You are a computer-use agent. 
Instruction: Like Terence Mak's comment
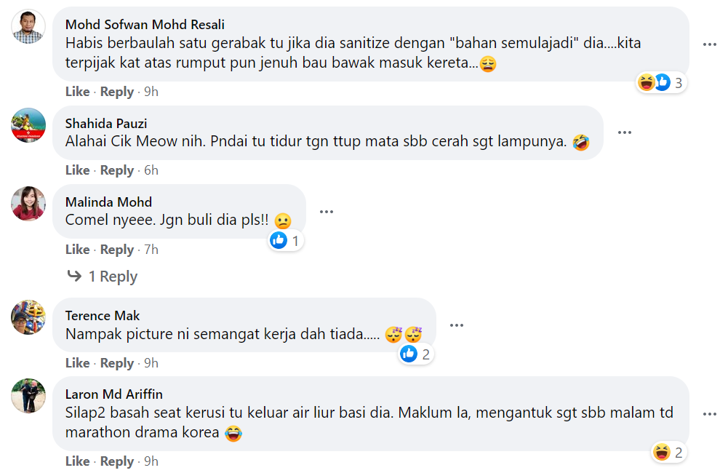point(77,363)
